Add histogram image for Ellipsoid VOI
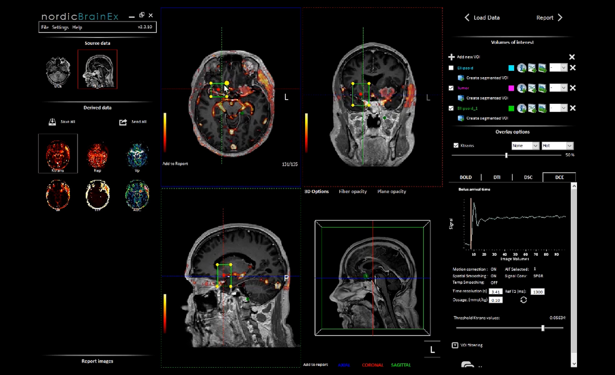 [542, 68]
